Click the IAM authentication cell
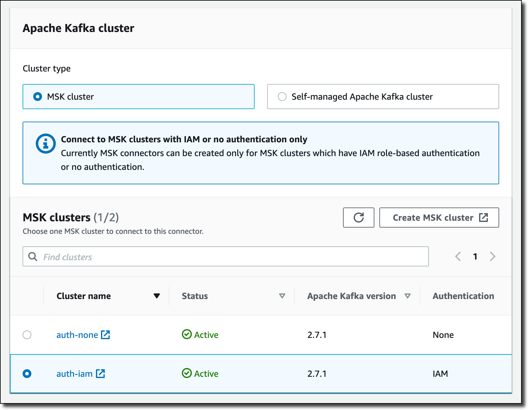 pos(440,374)
